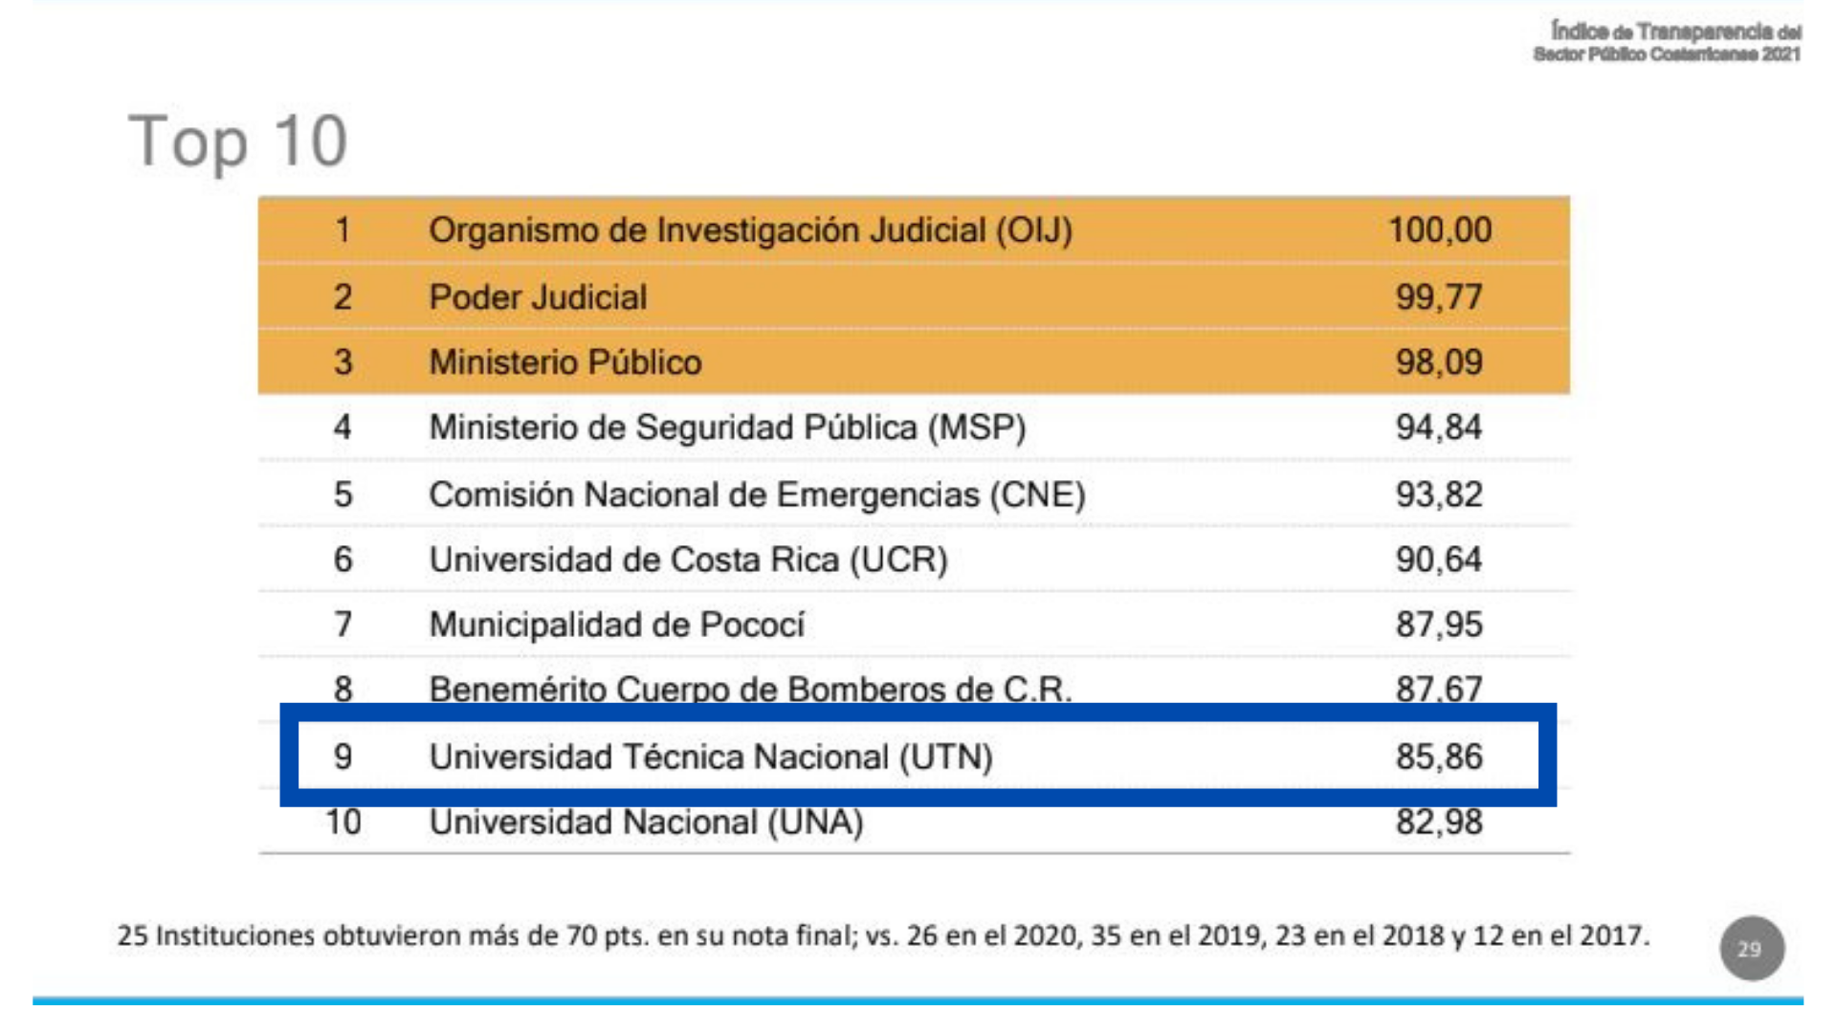Select the Ministerio Público row name
The height and width of the screenshot is (1033, 1837).
pyautogui.click(x=564, y=363)
